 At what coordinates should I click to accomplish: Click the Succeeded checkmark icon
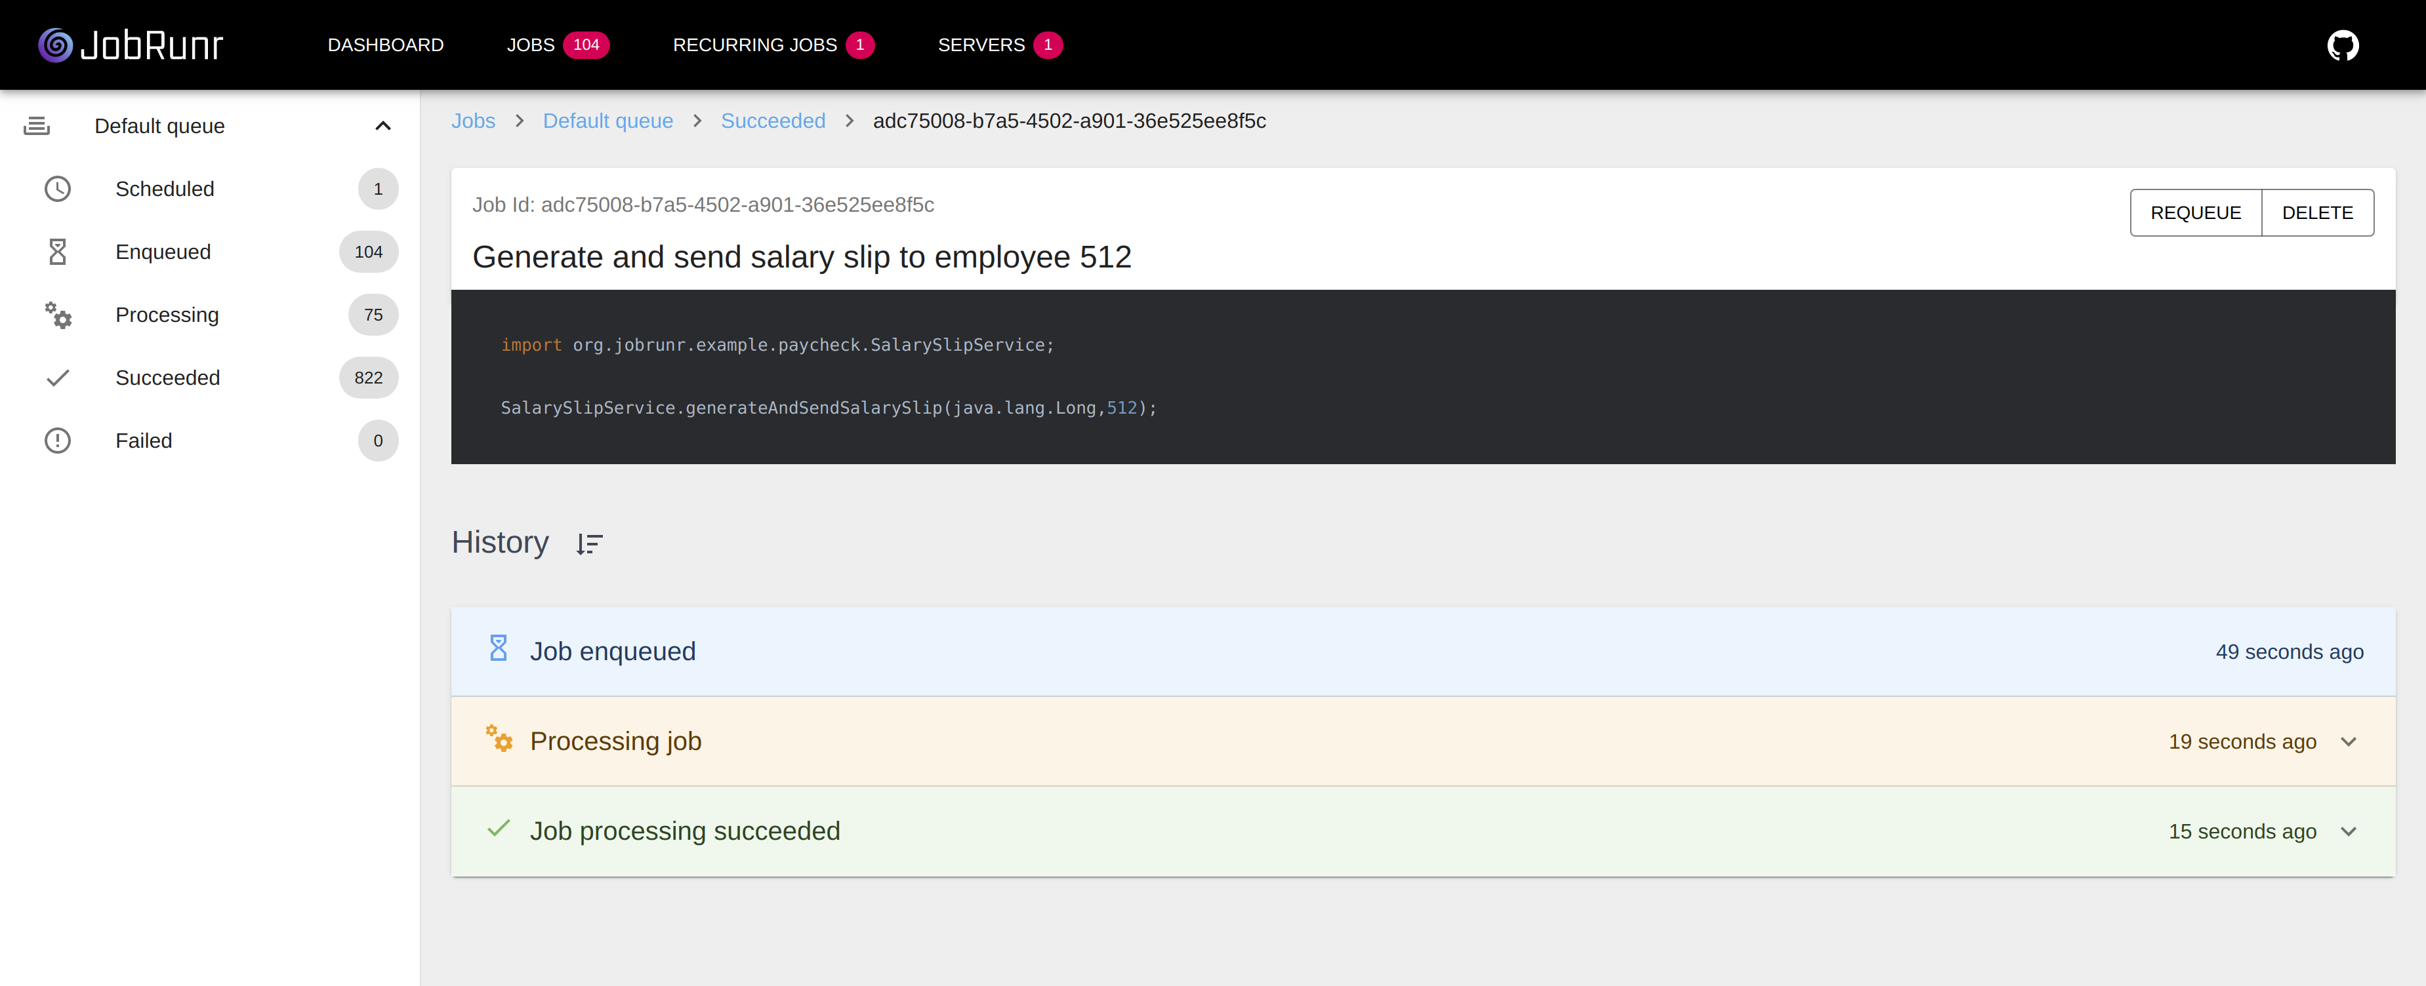pos(58,378)
